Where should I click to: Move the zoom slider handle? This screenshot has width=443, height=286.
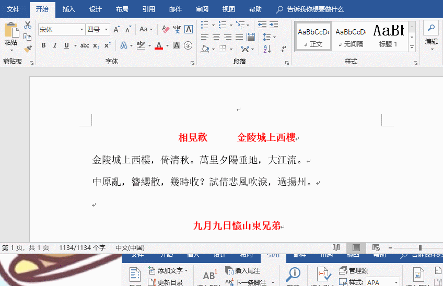click(x=420, y=247)
